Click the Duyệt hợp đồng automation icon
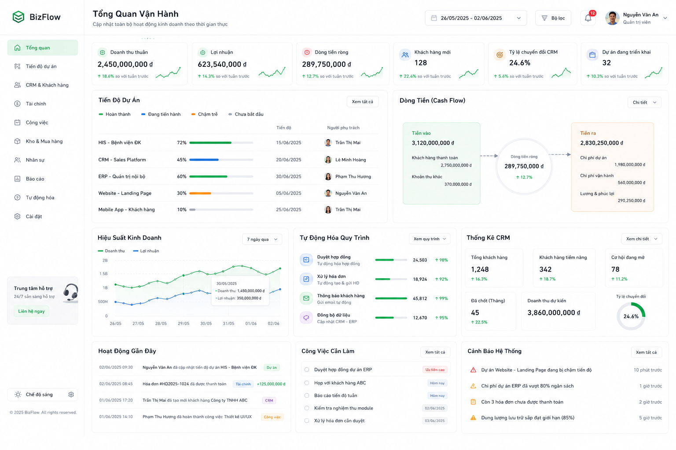The width and height of the screenshot is (676, 450). pyautogui.click(x=306, y=260)
